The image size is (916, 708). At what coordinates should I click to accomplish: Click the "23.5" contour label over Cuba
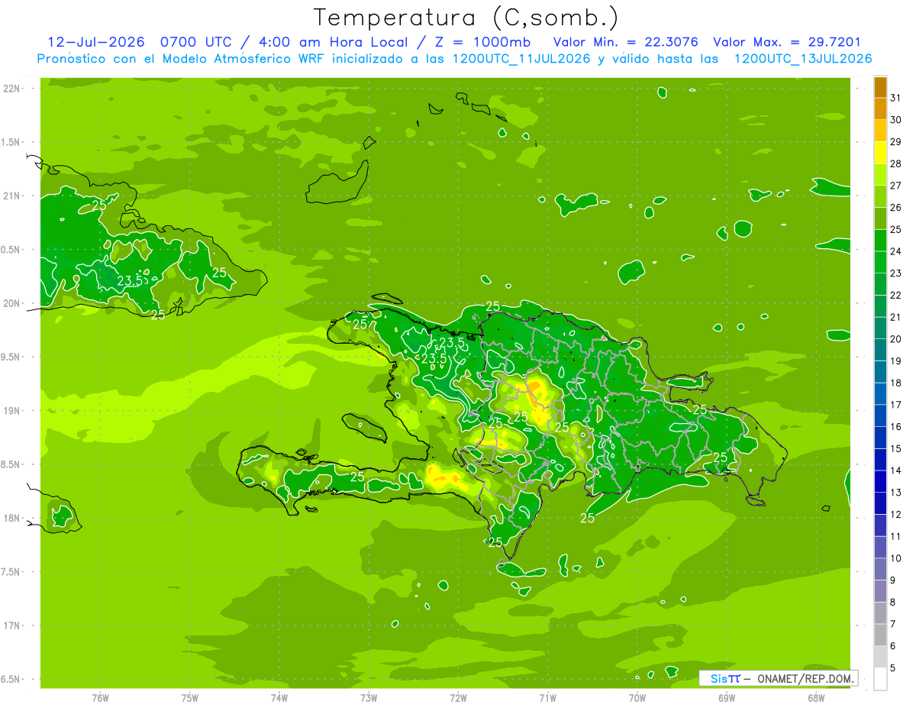pyautogui.click(x=131, y=280)
